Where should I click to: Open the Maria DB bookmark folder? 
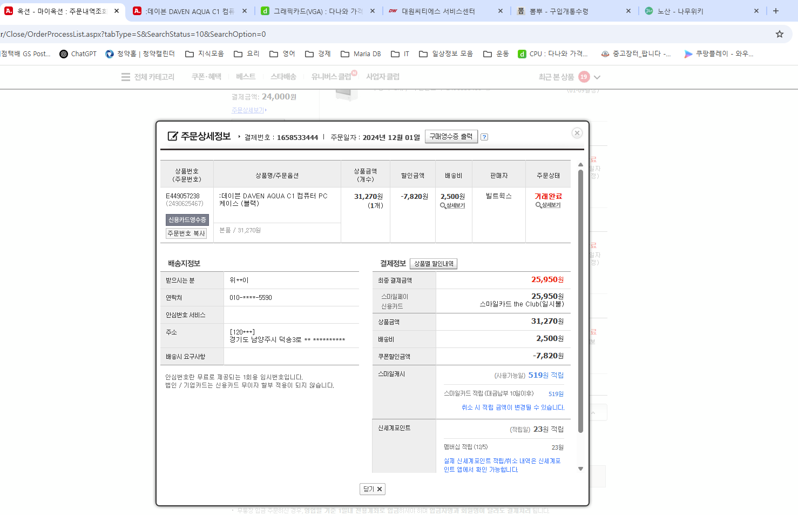point(361,54)
